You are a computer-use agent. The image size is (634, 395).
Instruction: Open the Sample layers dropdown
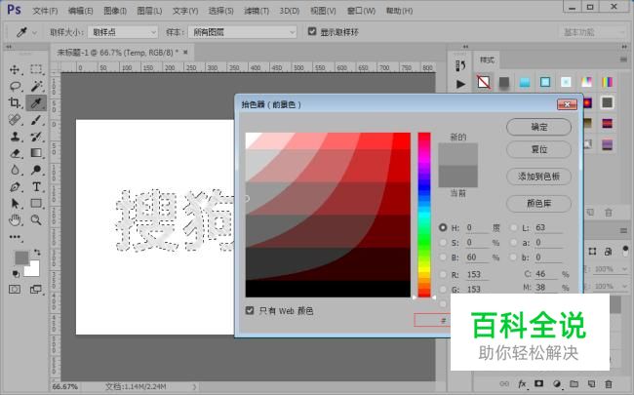(x=242, y=32)
